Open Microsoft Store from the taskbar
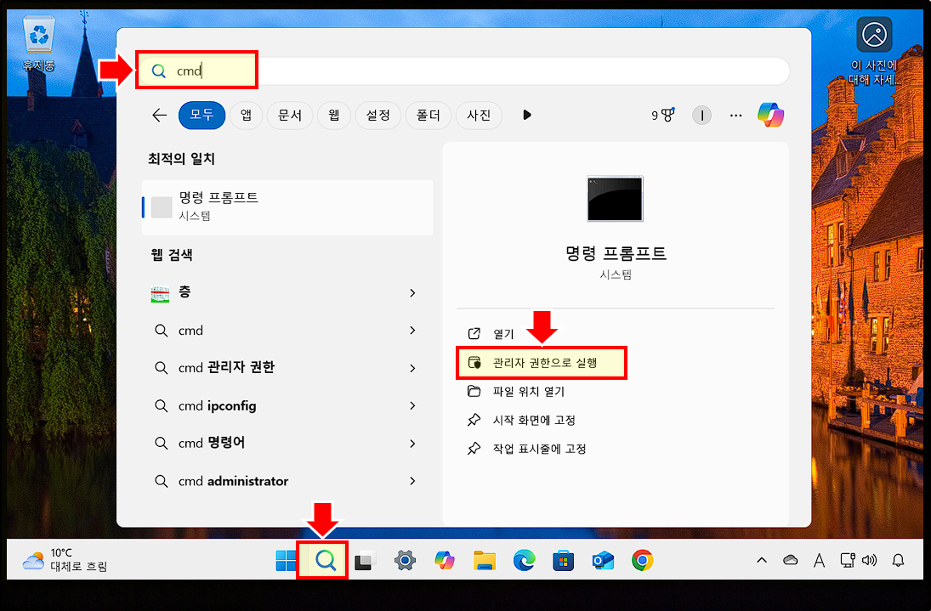The image size is (931, 611). click(563, 560)
